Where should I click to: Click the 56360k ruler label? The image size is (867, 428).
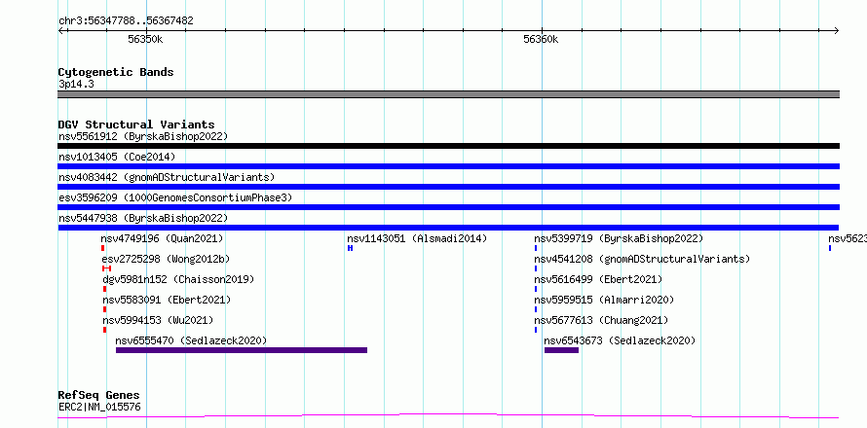point(541,39)
